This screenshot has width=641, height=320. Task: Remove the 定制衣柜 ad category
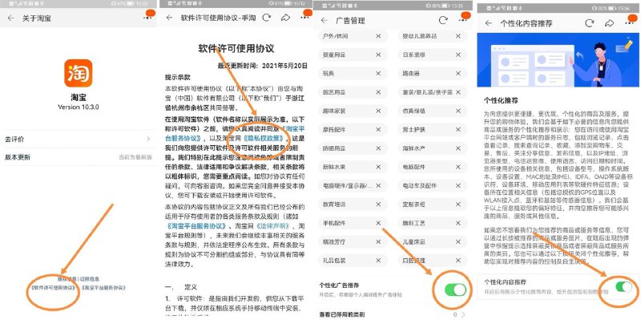click(458, 205)
